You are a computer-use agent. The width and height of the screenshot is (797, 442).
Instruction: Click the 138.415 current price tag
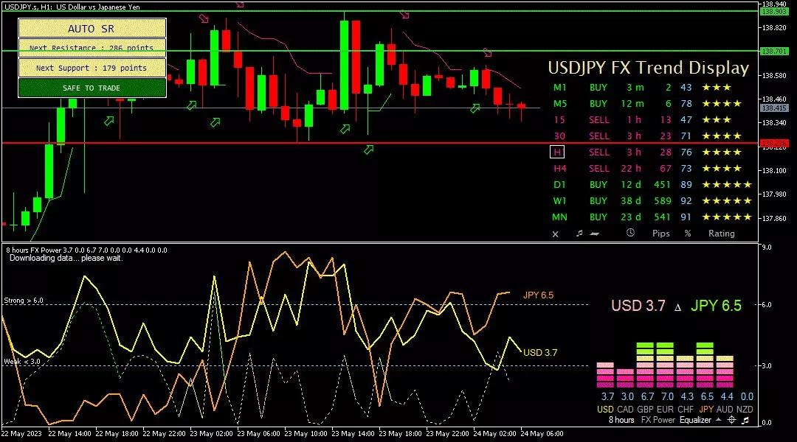click(774, 108)
